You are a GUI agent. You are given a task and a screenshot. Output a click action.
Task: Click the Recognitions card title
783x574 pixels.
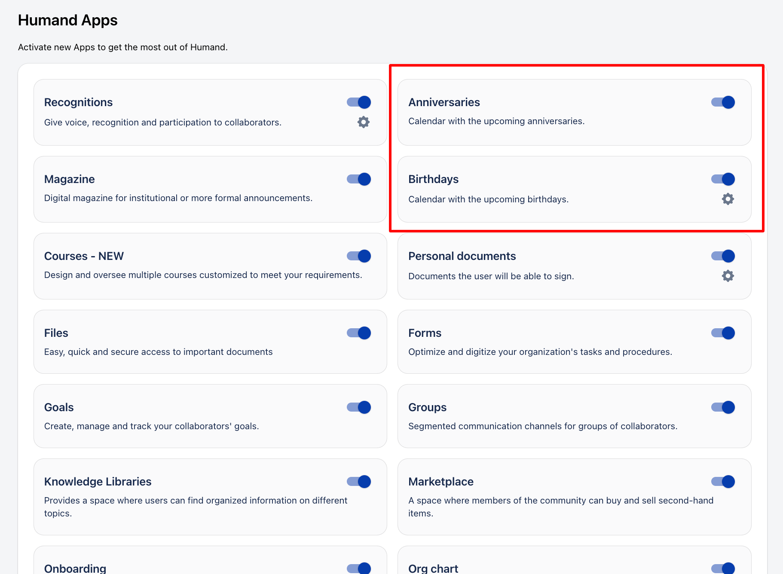[78, 102]
